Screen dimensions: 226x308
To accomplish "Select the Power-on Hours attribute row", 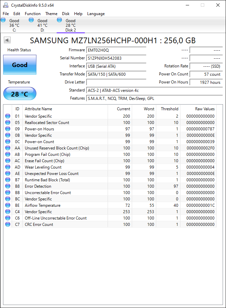I will coord(110,129).
